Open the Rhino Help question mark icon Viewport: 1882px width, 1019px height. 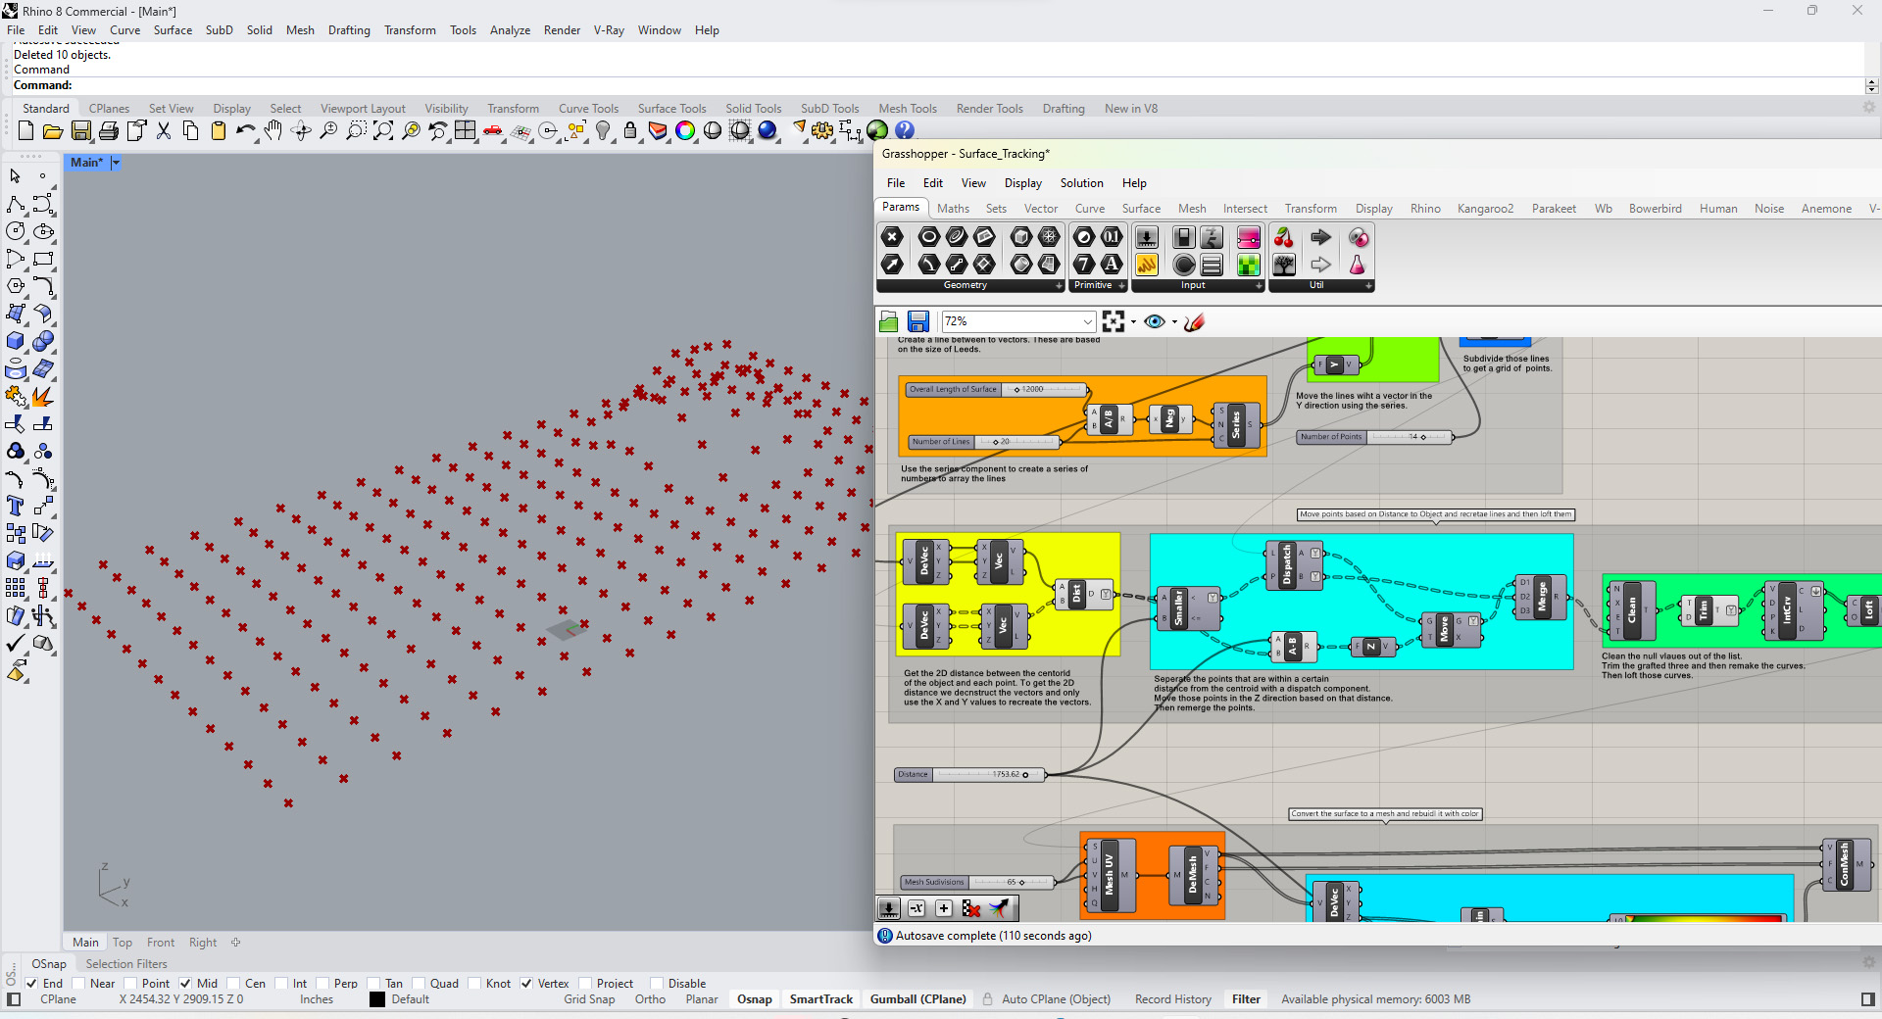[x=905, y=130]
